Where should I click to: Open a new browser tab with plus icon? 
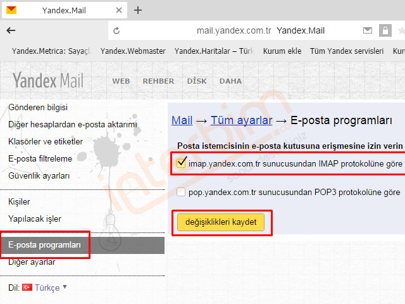138,10
